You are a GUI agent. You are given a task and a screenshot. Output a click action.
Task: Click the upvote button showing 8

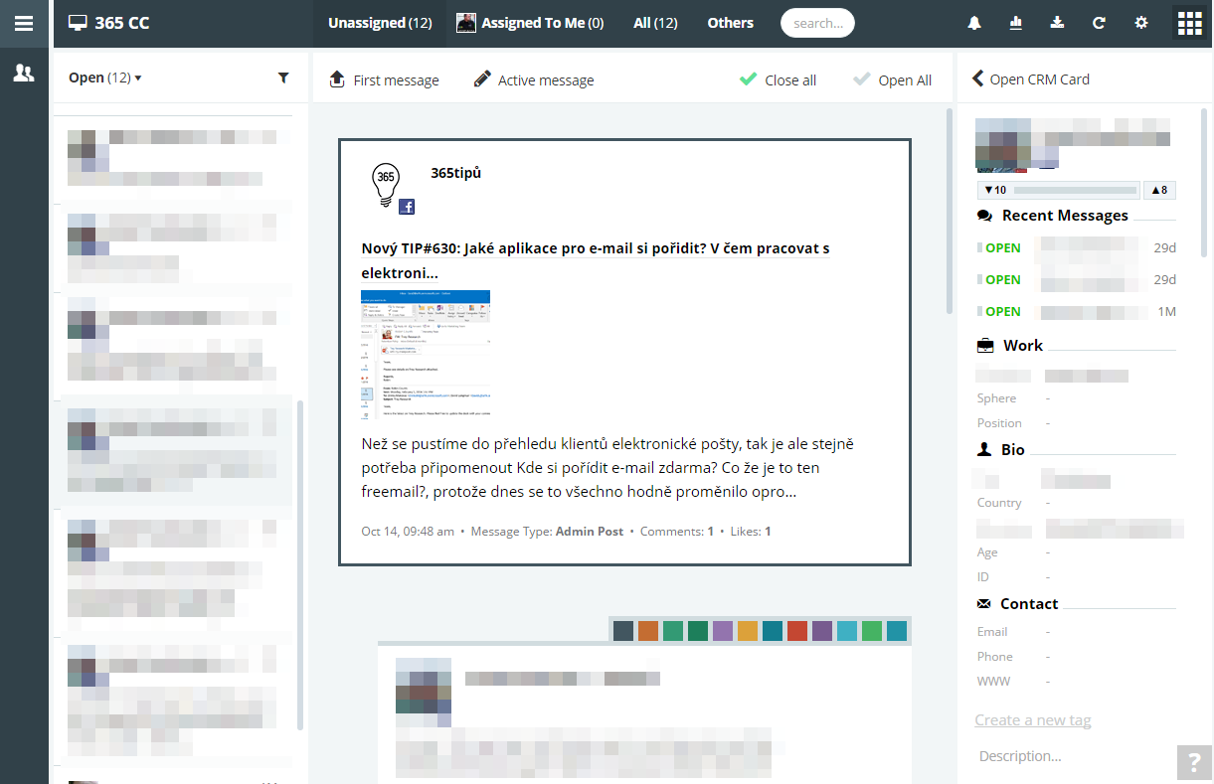1160,190
